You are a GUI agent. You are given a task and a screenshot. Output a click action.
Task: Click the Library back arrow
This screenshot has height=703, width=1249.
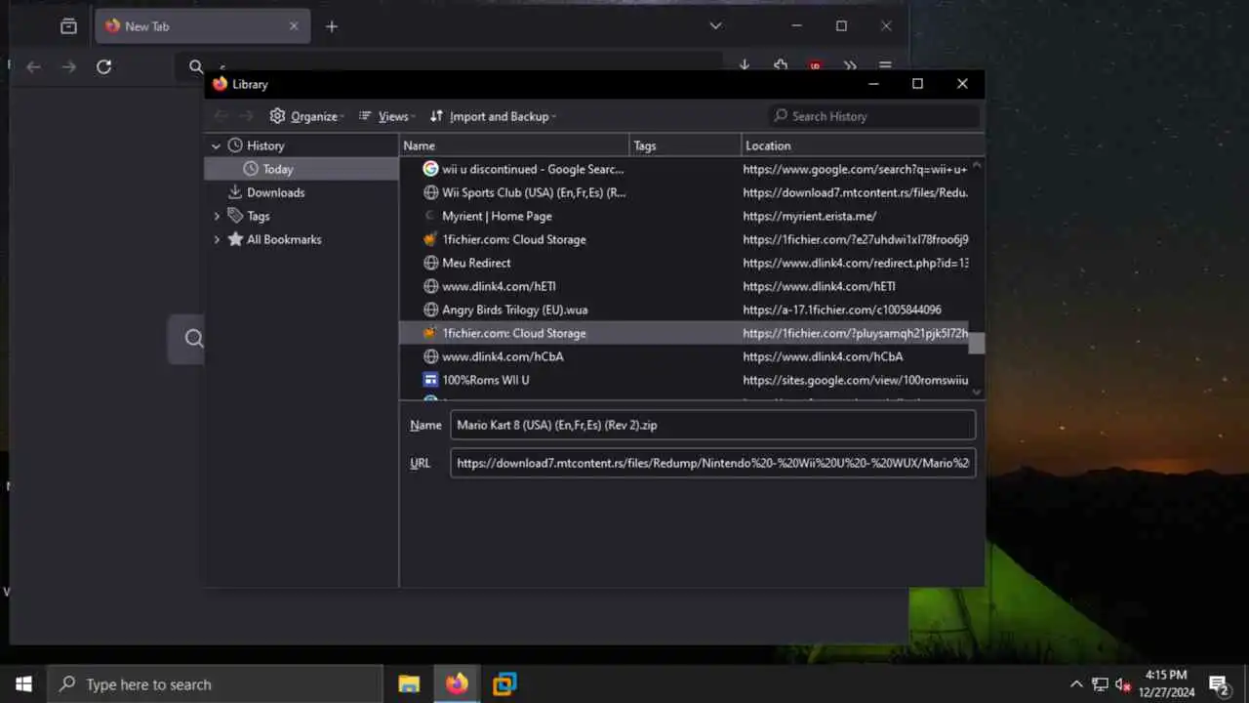point(222,116)
